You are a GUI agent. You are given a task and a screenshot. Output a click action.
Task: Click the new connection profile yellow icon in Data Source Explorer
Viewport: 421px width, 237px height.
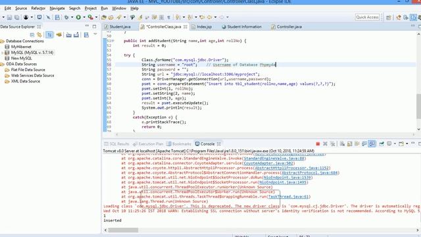(x=59, y=35)
